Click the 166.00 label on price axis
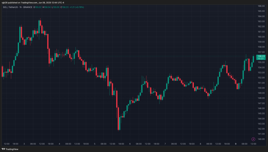This screenshot has height=152, width=268. 261,6
